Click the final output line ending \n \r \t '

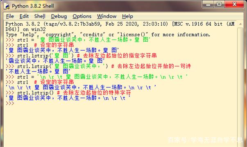tap(68, 98)
